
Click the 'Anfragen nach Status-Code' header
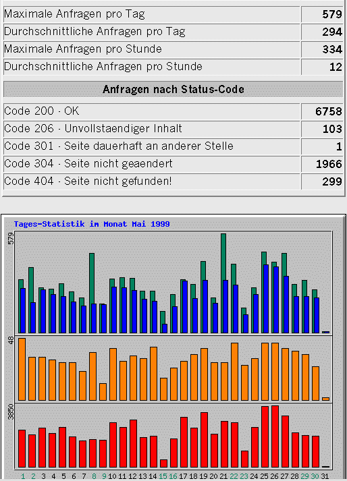coord(173,89)
